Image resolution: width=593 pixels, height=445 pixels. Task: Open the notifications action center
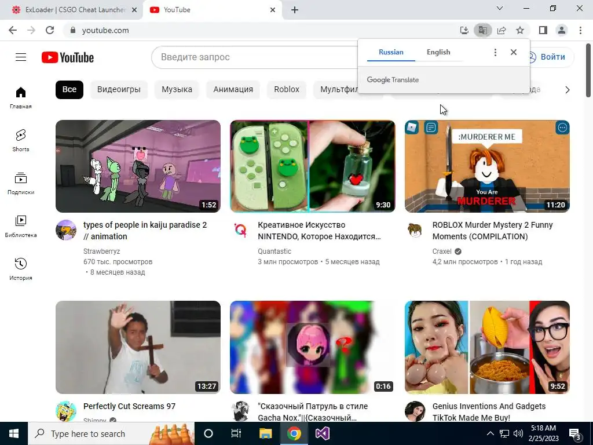[575, 433]
